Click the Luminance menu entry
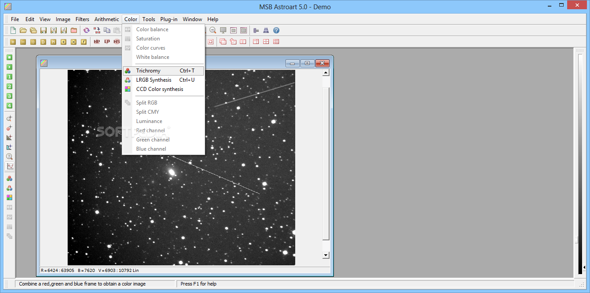The height and width of the screenshot is (293, 590). coord(163,121)
